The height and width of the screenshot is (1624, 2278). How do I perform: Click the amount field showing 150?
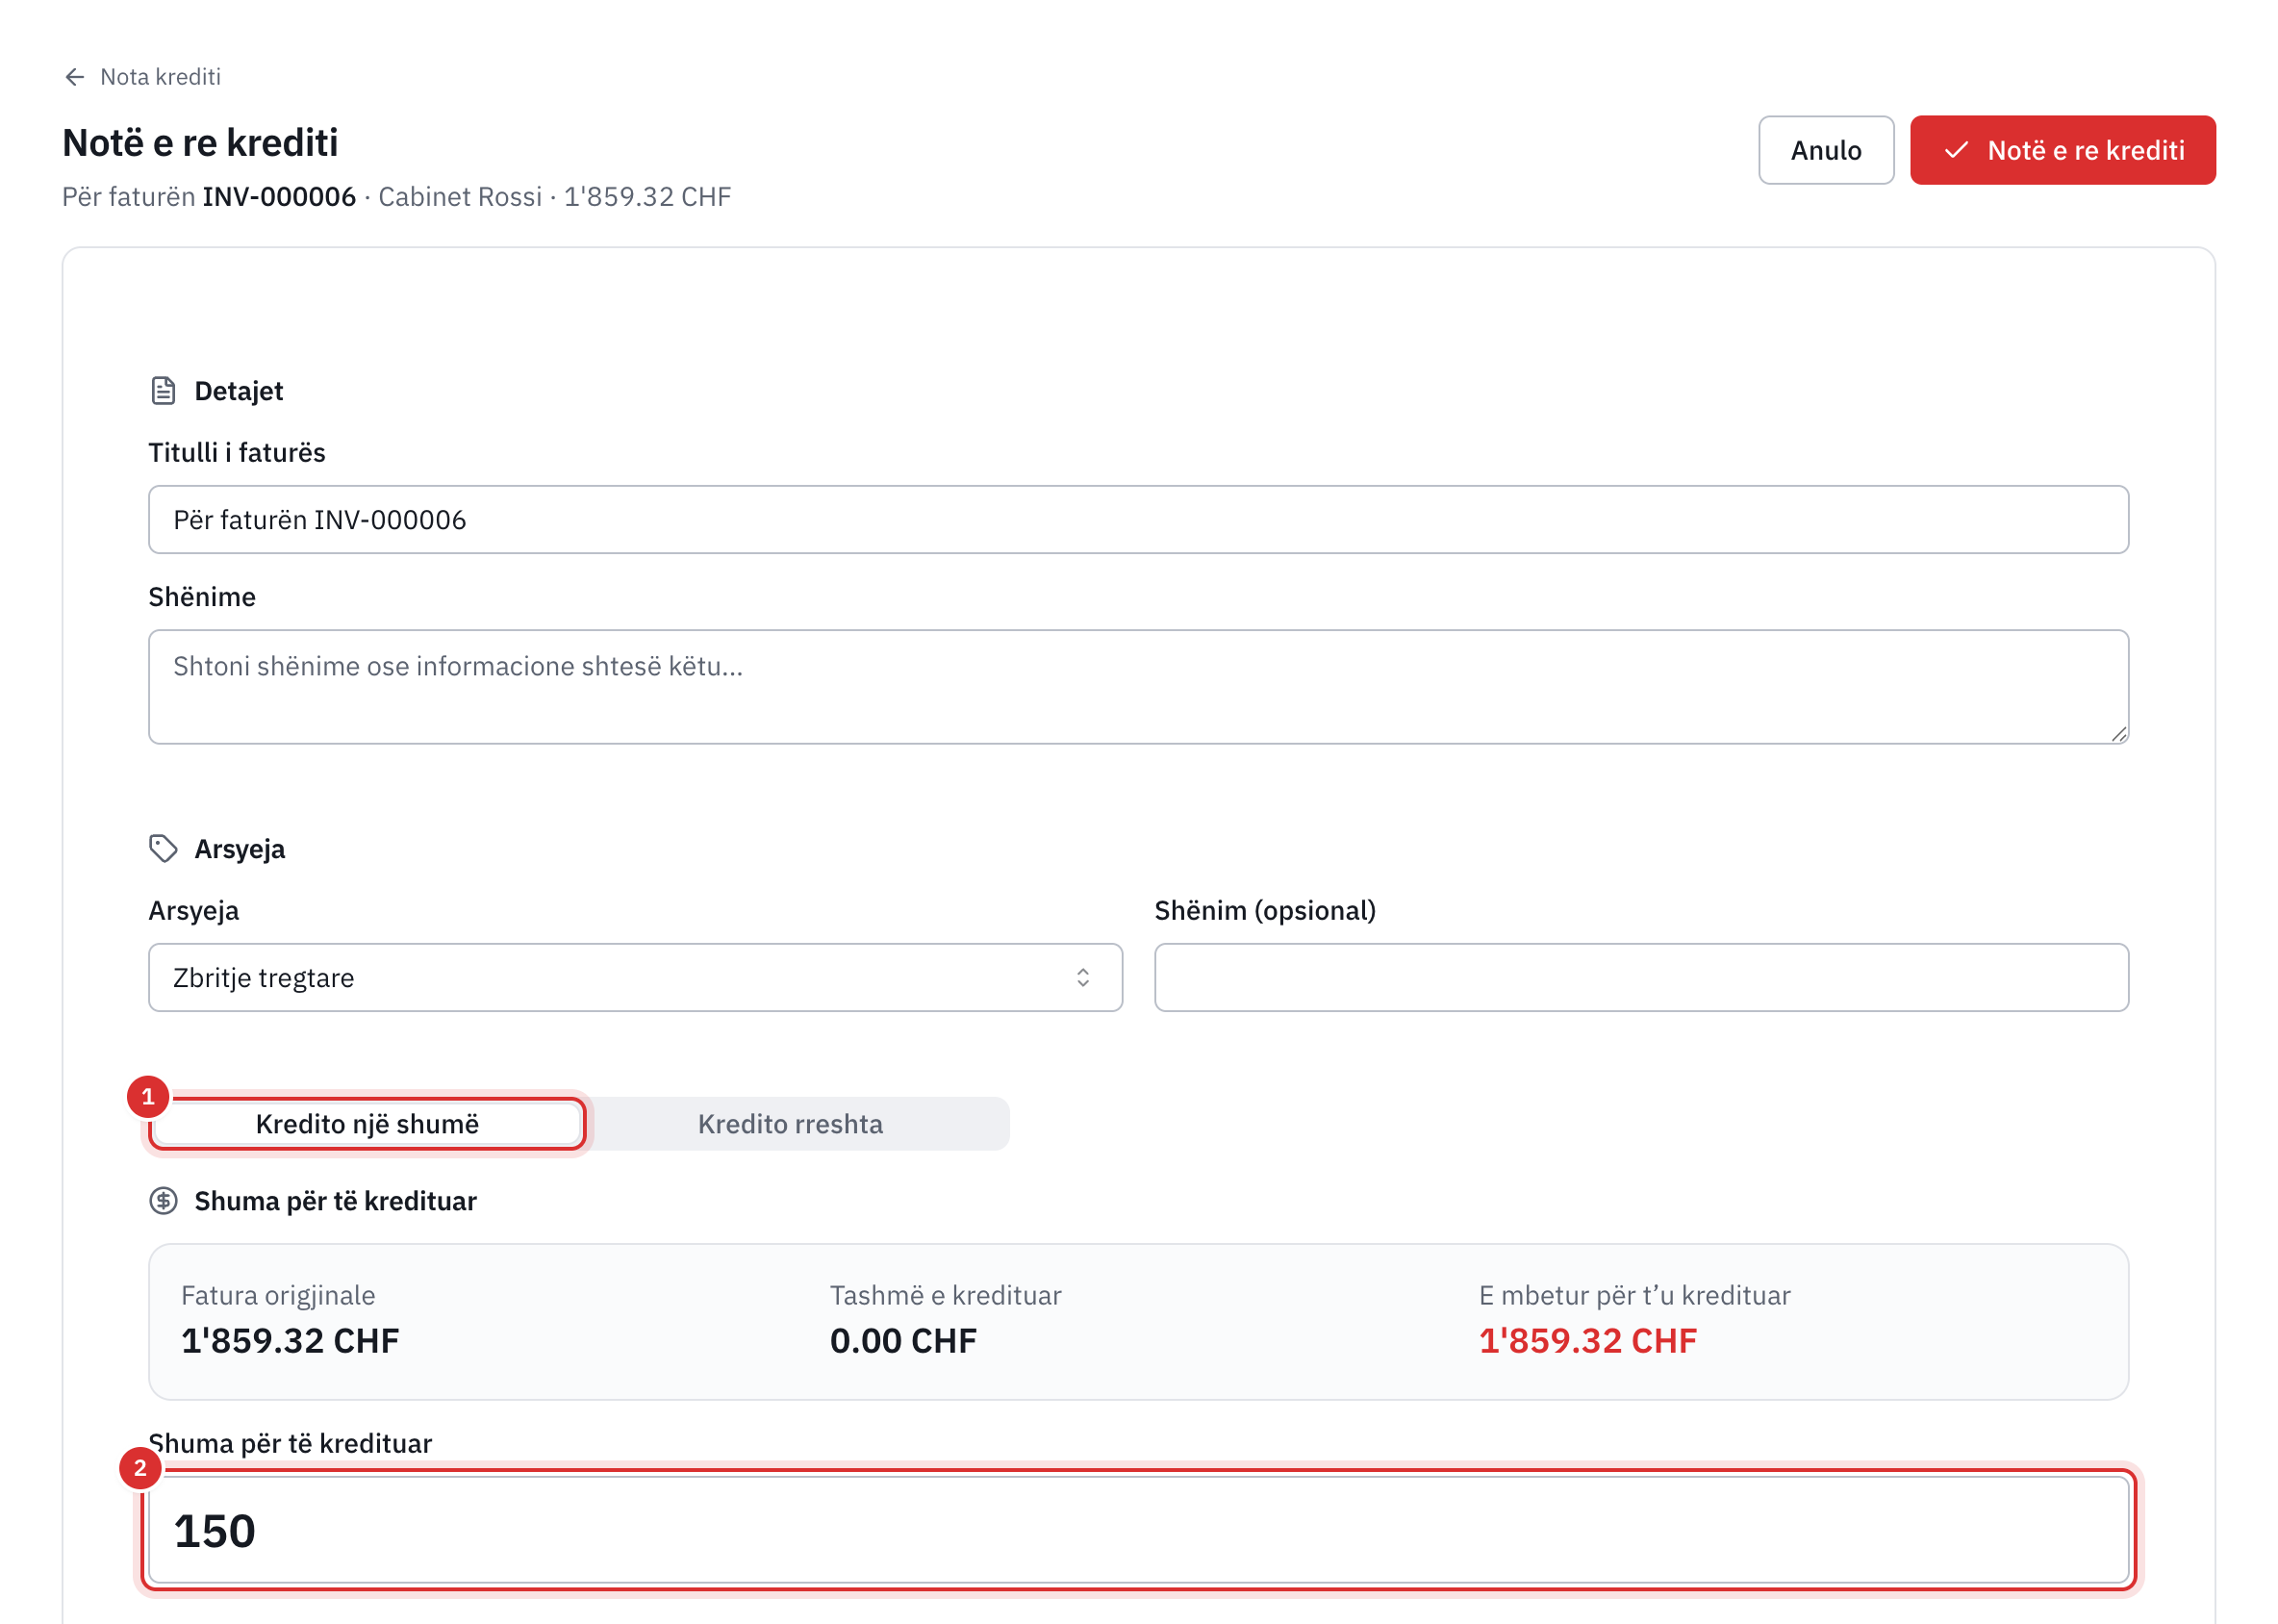pyautogui.click(x=1138, y=1530)
